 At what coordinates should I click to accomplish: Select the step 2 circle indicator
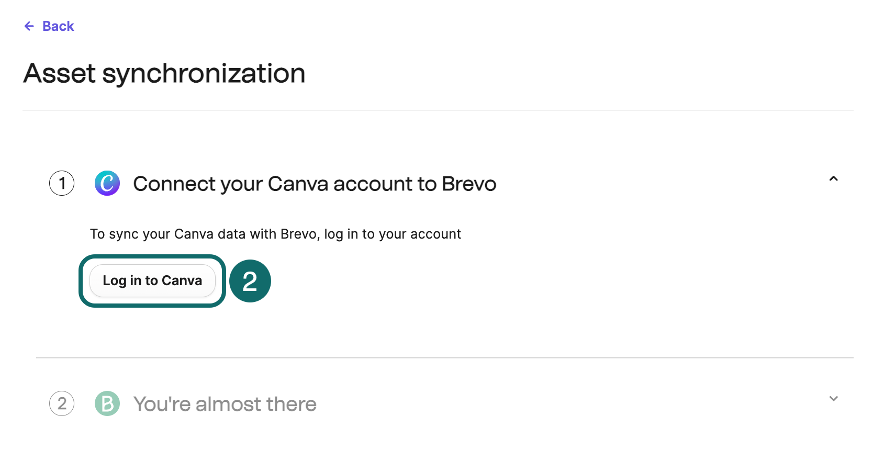[62, 403]
